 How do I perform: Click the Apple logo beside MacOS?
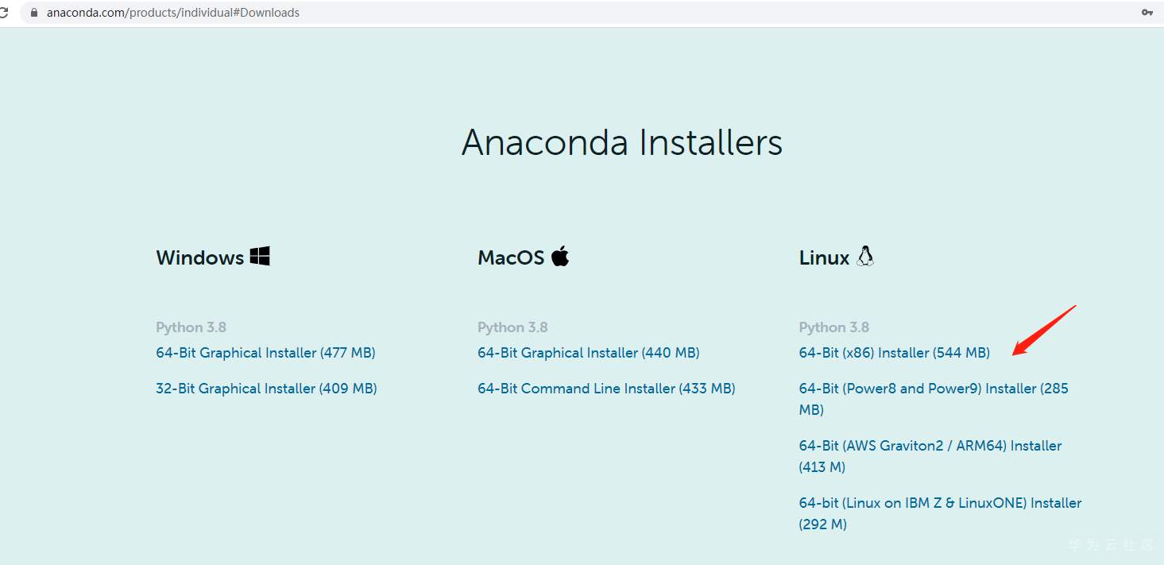560,256
